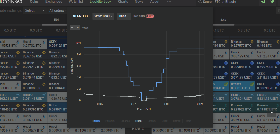280x134 pixels.
Task: Click Binance logo in 0.297577 BTC cell
Action: (x=252, y=42)
